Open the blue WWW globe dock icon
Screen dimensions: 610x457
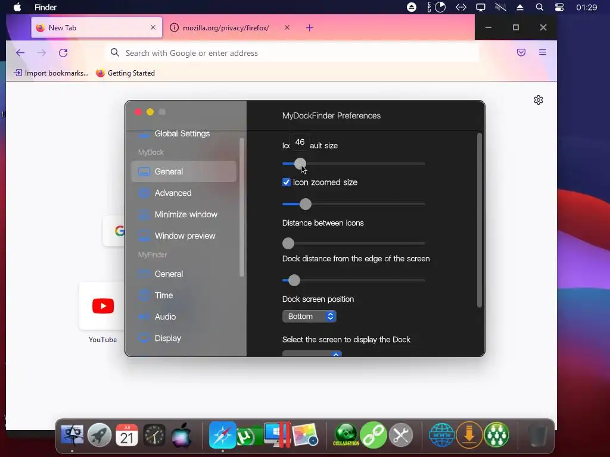point(441,435)
